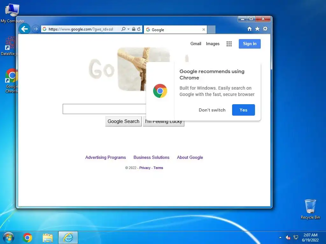Open the Windows Start menu

tap(9, 238)
